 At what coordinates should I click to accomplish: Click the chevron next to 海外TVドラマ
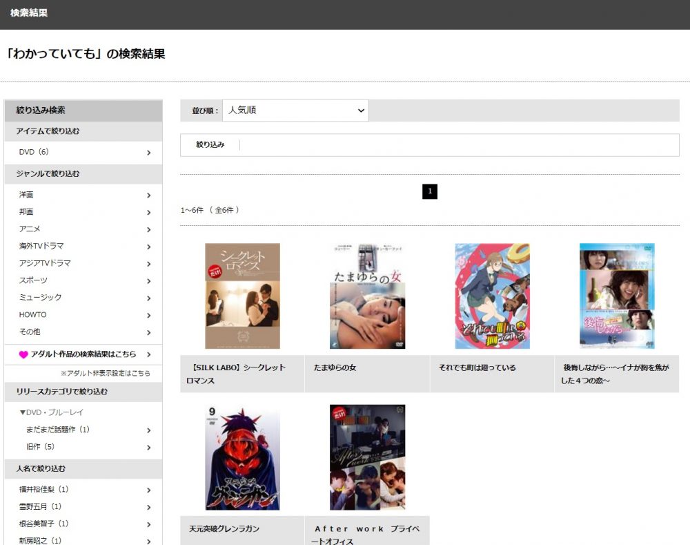pos(149,247)
